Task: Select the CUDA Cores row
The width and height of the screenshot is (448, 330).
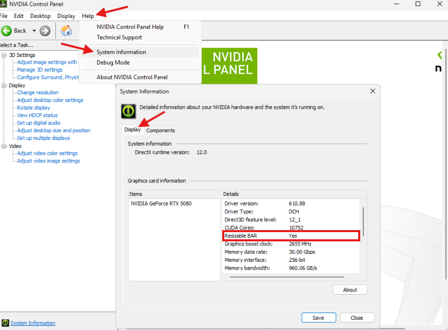Action: (291, 228)
